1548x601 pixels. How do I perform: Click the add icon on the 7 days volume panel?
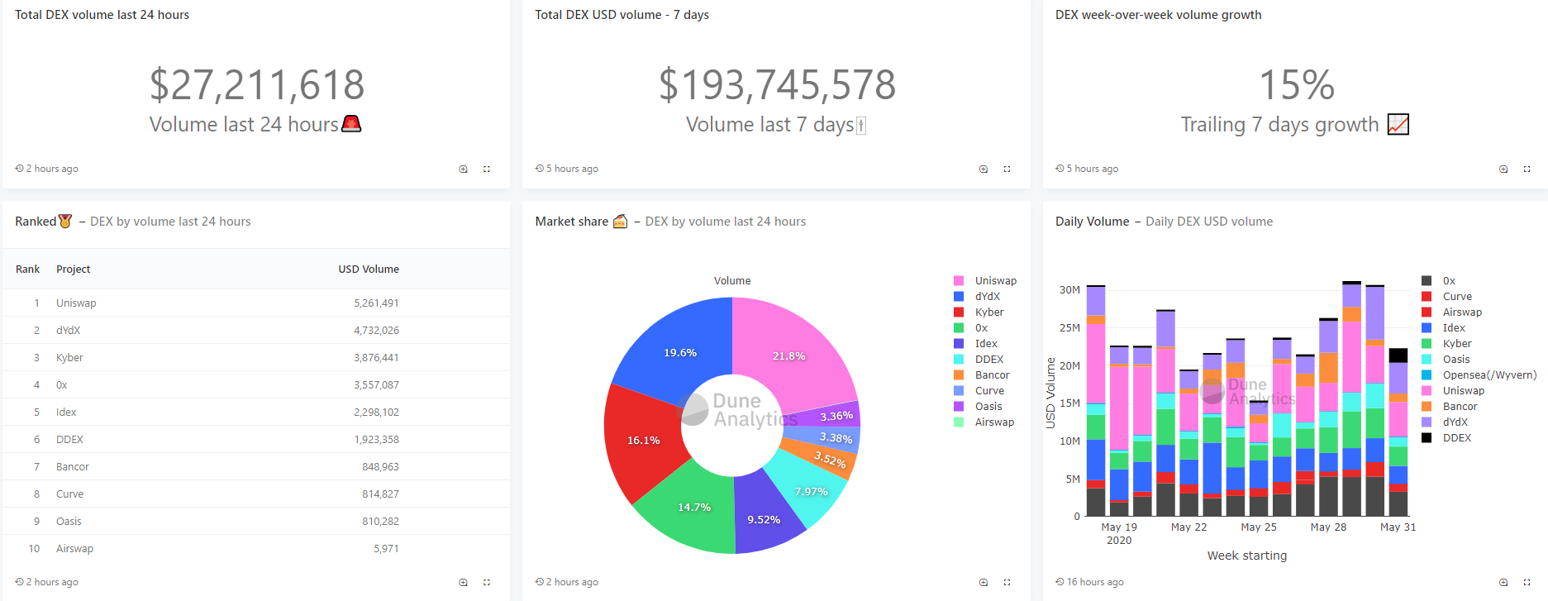[x=984, y=169]
